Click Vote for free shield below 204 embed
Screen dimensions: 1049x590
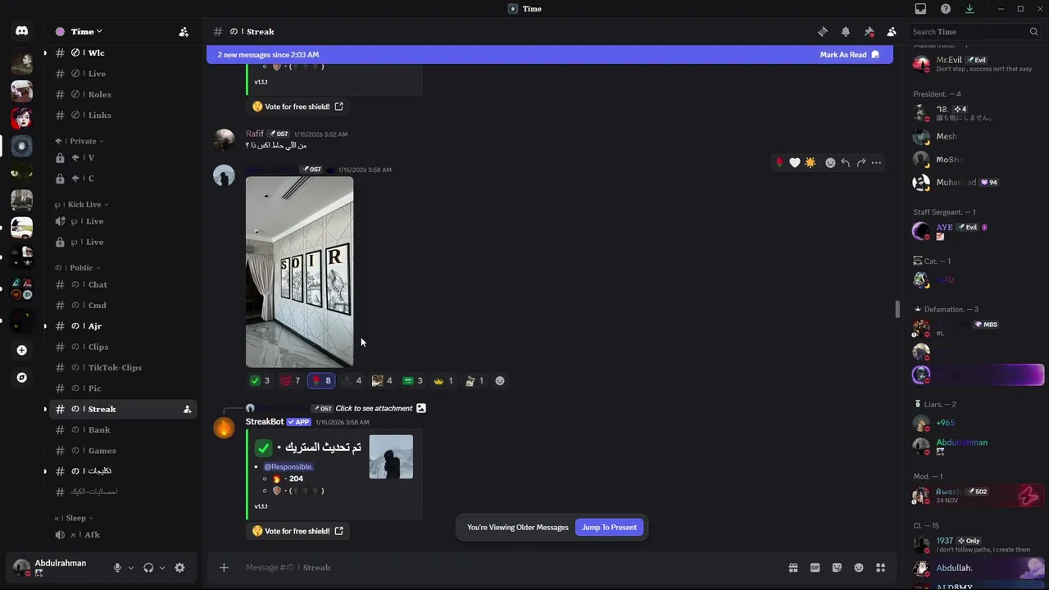(x=298, y=531)
